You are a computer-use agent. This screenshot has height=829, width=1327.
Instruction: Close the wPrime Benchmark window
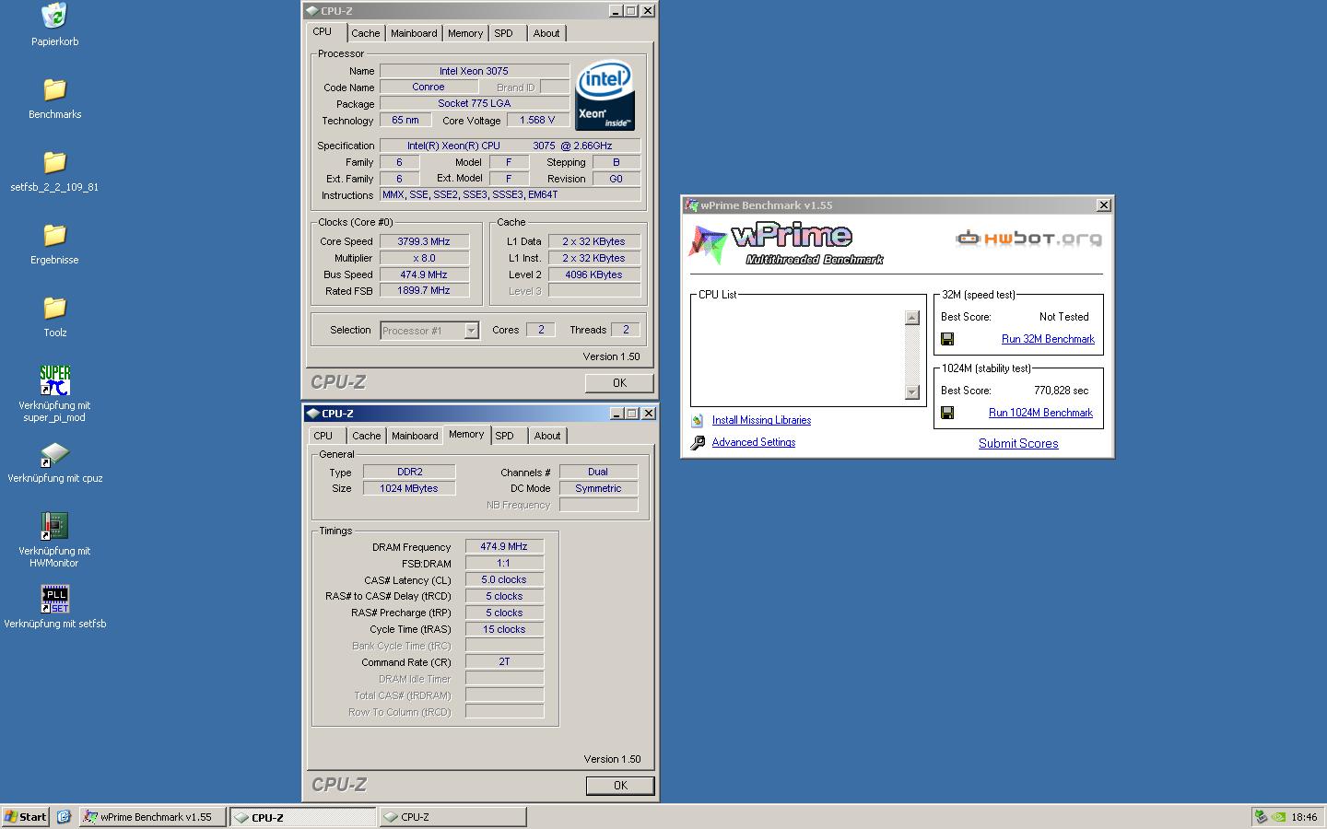pyautogui.click(x=1103, y=205)
